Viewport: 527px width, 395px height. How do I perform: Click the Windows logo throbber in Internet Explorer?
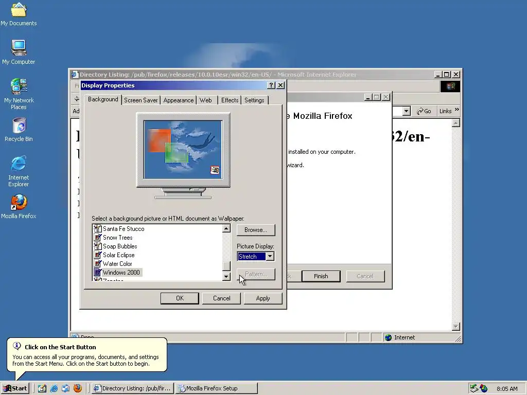pyautogui.click(x=450, y=86)
